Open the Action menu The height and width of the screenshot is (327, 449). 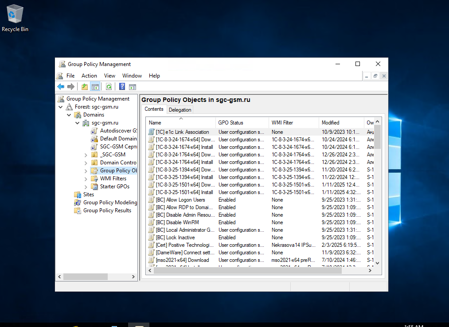(x=89, y=76)
